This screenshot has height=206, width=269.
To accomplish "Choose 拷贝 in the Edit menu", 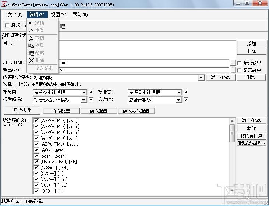I will point(43,46).
